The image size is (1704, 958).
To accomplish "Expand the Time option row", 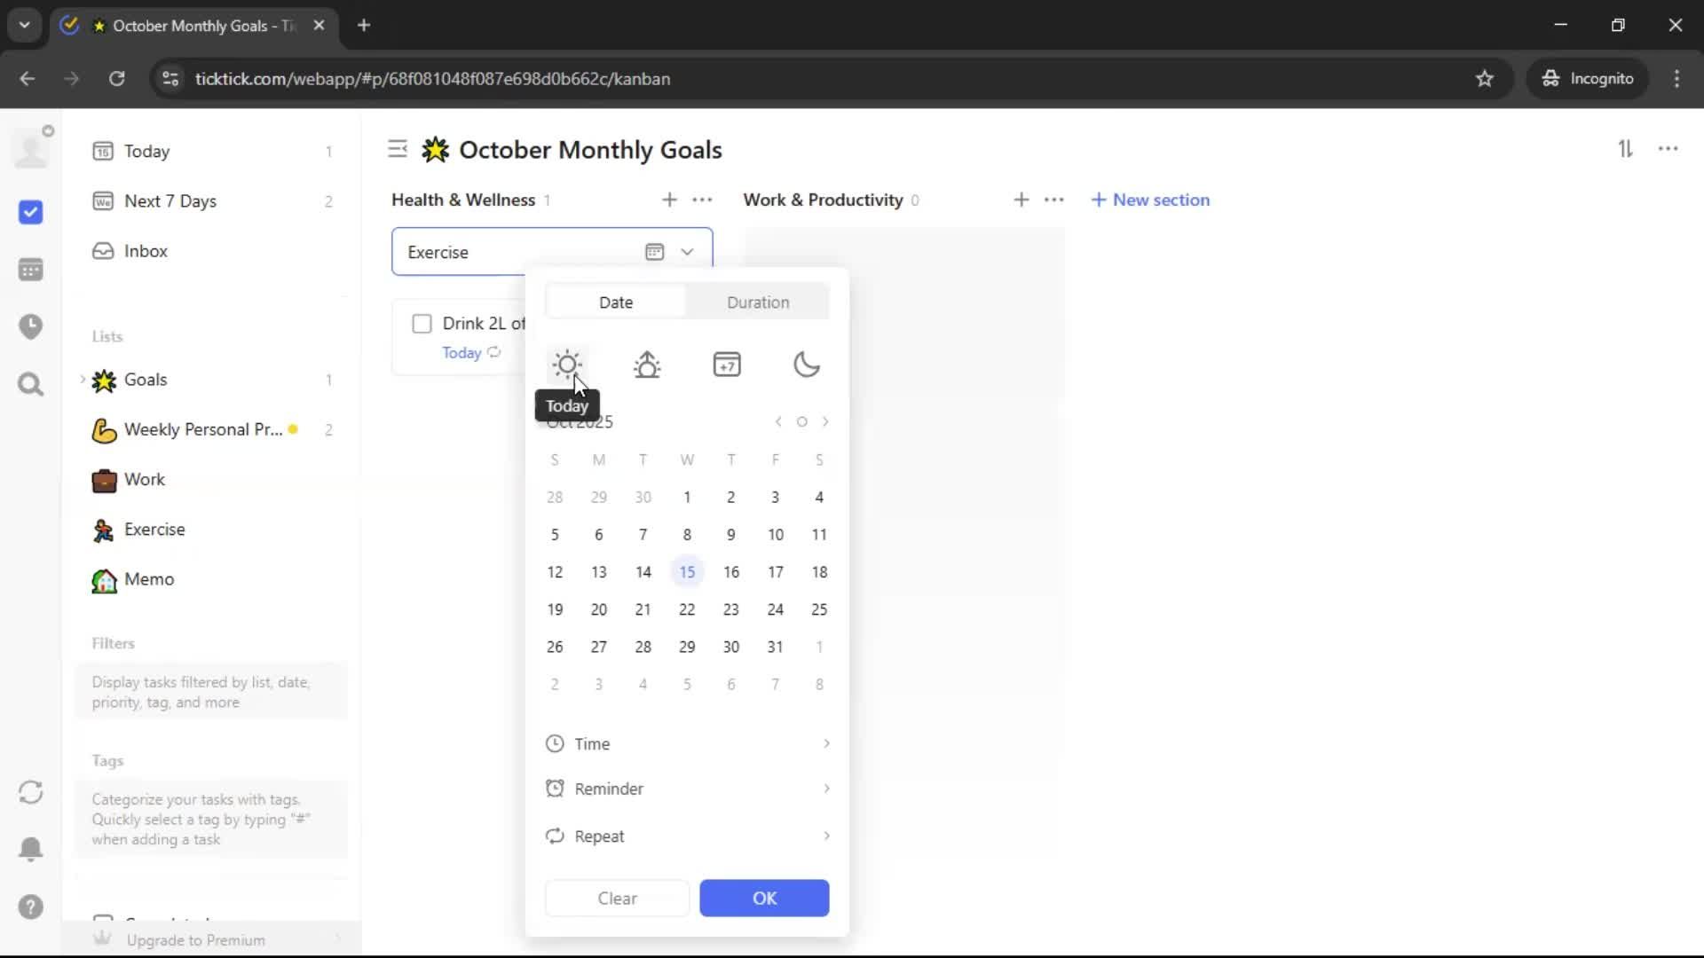I will (688, 743).
